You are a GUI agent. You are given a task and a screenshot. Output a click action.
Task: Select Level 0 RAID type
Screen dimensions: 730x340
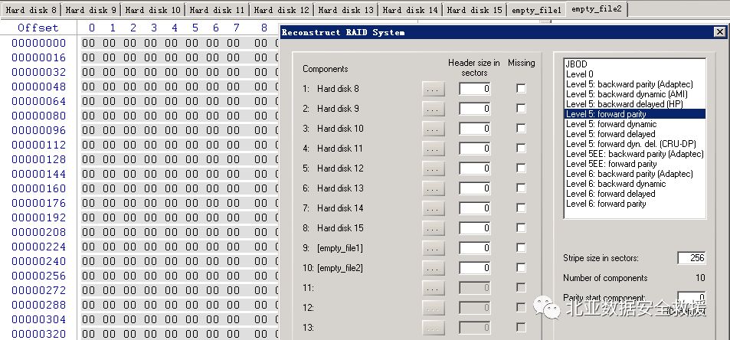pyautogui.click(x=635, y=74)
